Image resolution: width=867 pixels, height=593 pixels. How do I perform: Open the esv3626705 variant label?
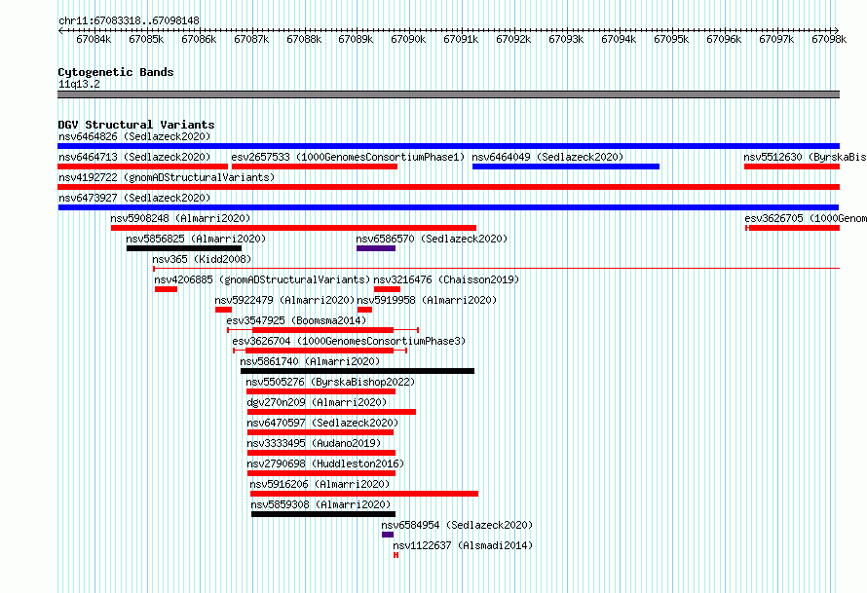point(806,218)
